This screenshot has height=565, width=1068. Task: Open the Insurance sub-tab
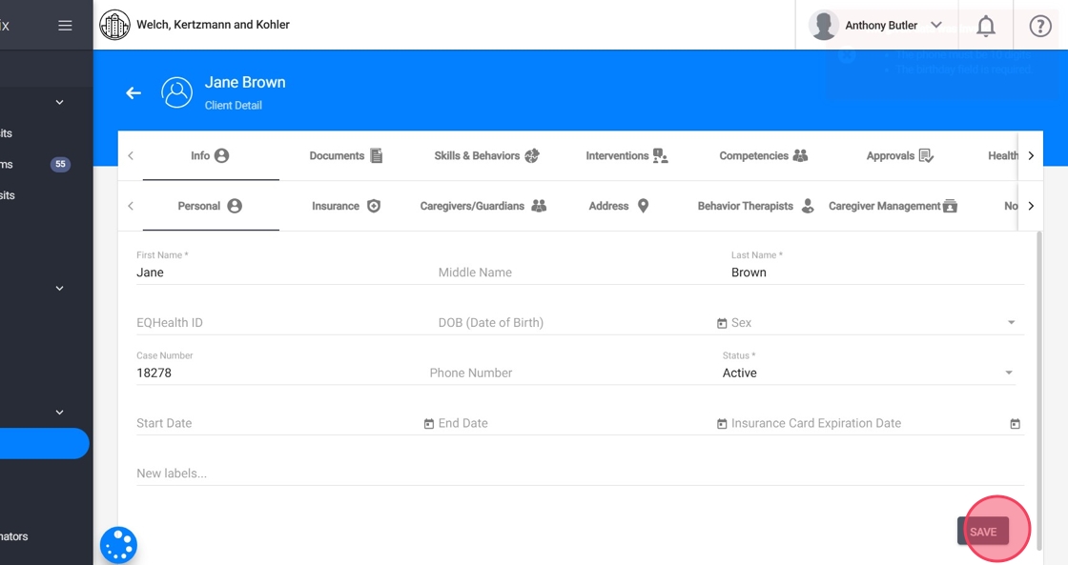pos(345,206)
